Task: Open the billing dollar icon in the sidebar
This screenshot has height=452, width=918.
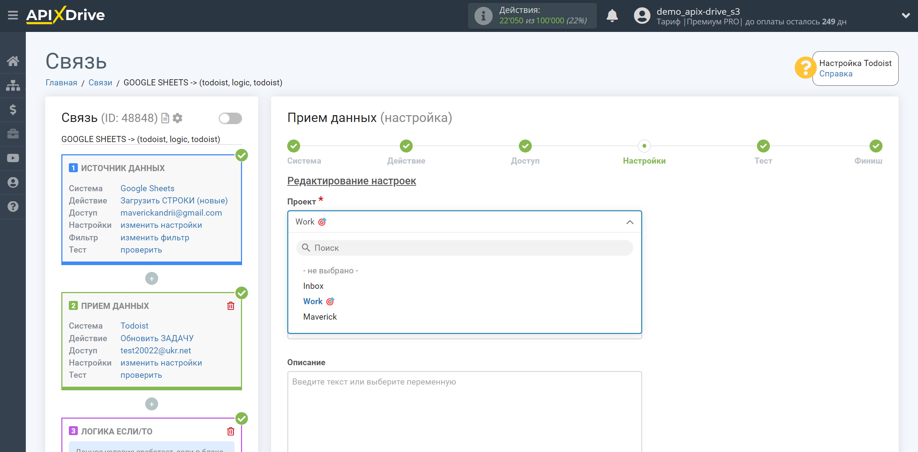Action: click(13, 110)
